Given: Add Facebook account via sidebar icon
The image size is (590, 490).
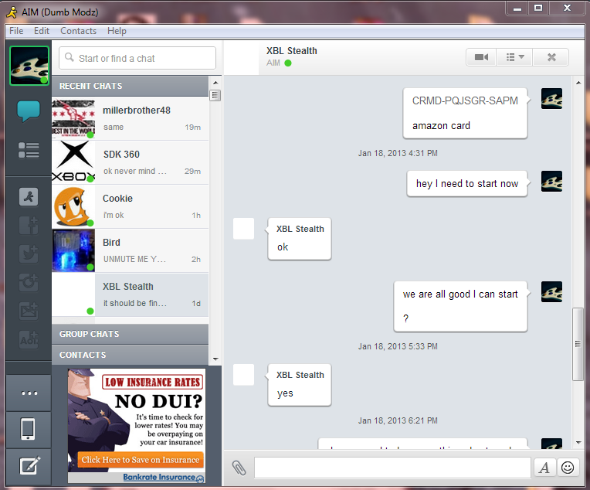Looking at the screenshot, I should point(29,226).
